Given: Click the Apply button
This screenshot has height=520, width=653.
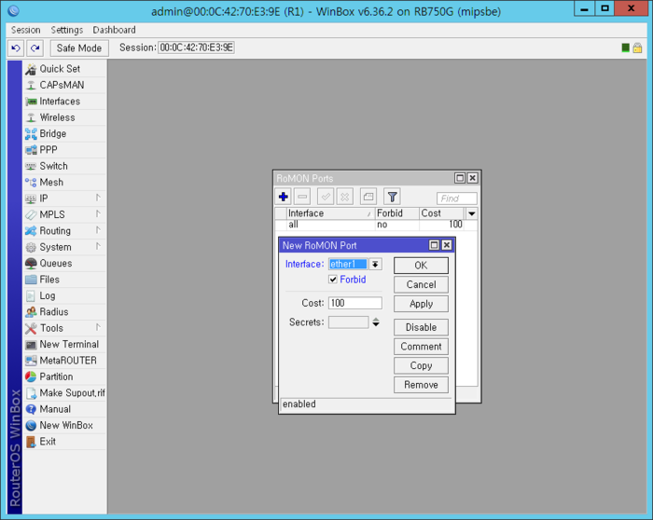Looking at the screenshot, I should 421,304.
